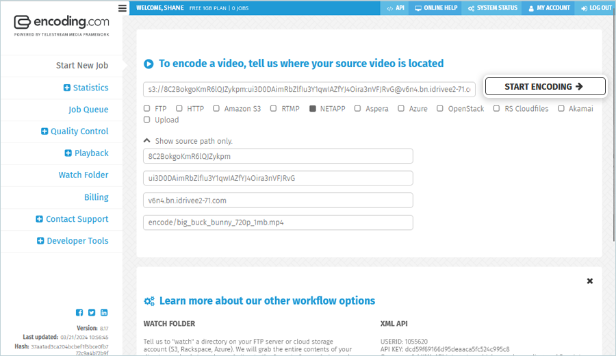Check the HTTP source checkbox
The height and width of the screenshot is (356, 616).
point(179,108)
